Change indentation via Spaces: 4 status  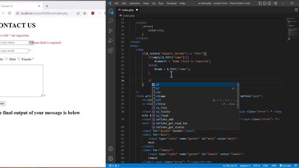tap(245, 166)
